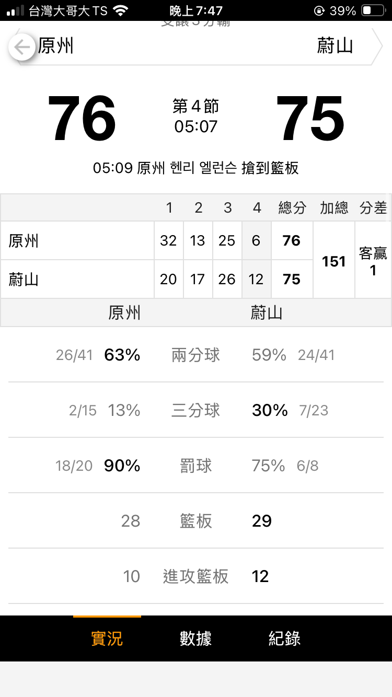392x697 pixels.
Task: Tap the Wi-Fi icon in the status bar
Action: click(x=121, y=10)
